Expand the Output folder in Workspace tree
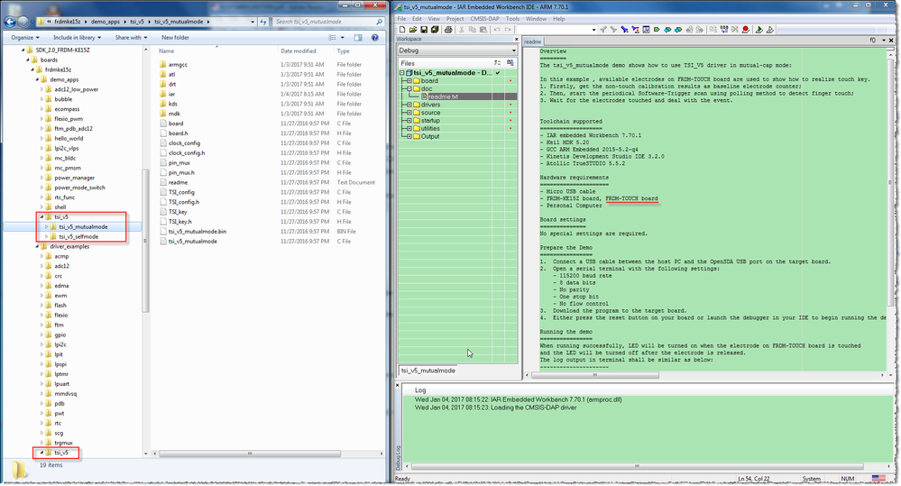 pyautogui.click(x=409, y=137)
